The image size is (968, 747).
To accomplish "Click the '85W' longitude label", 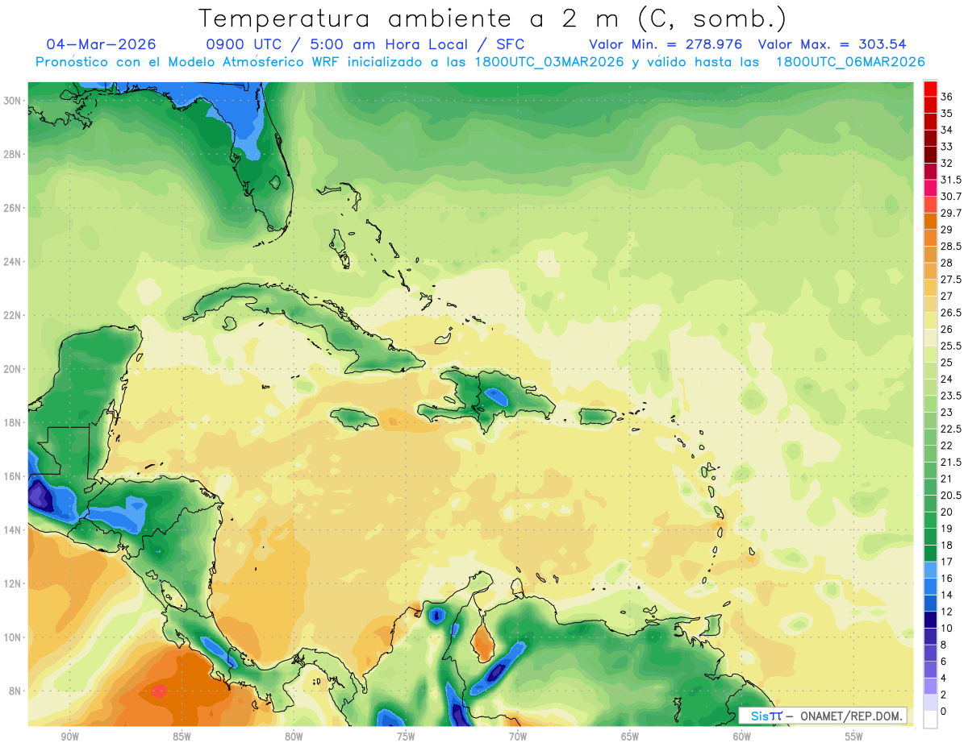I will (x=181, y=737).
